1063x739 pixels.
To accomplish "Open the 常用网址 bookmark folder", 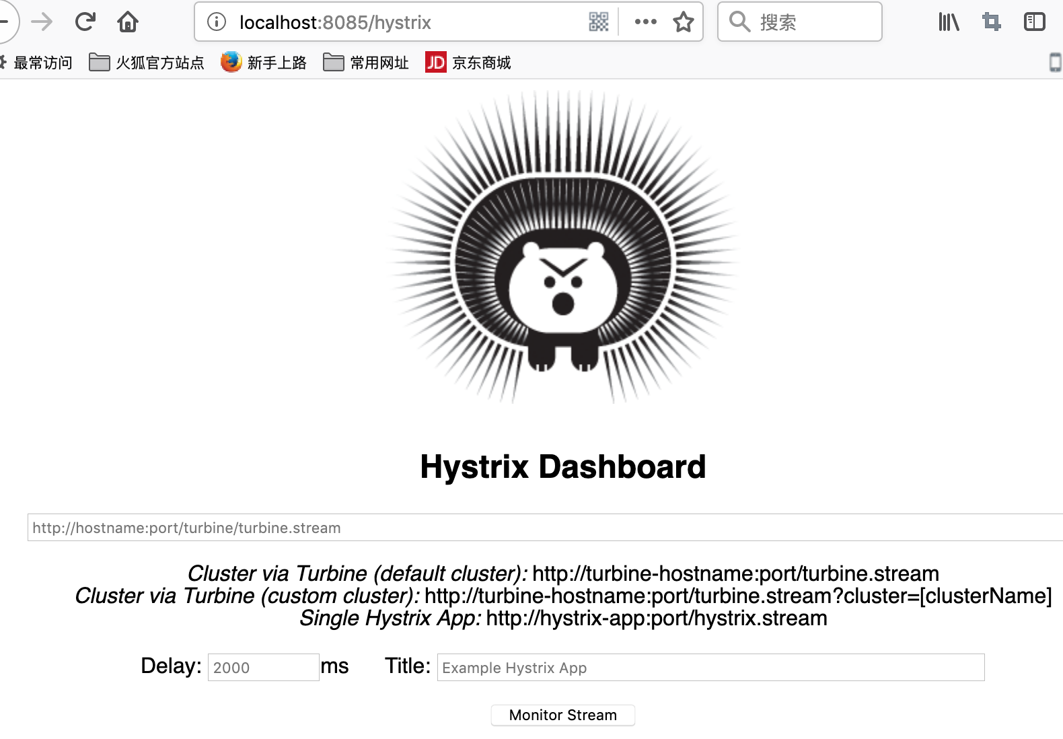I will [x=366, y=63].
